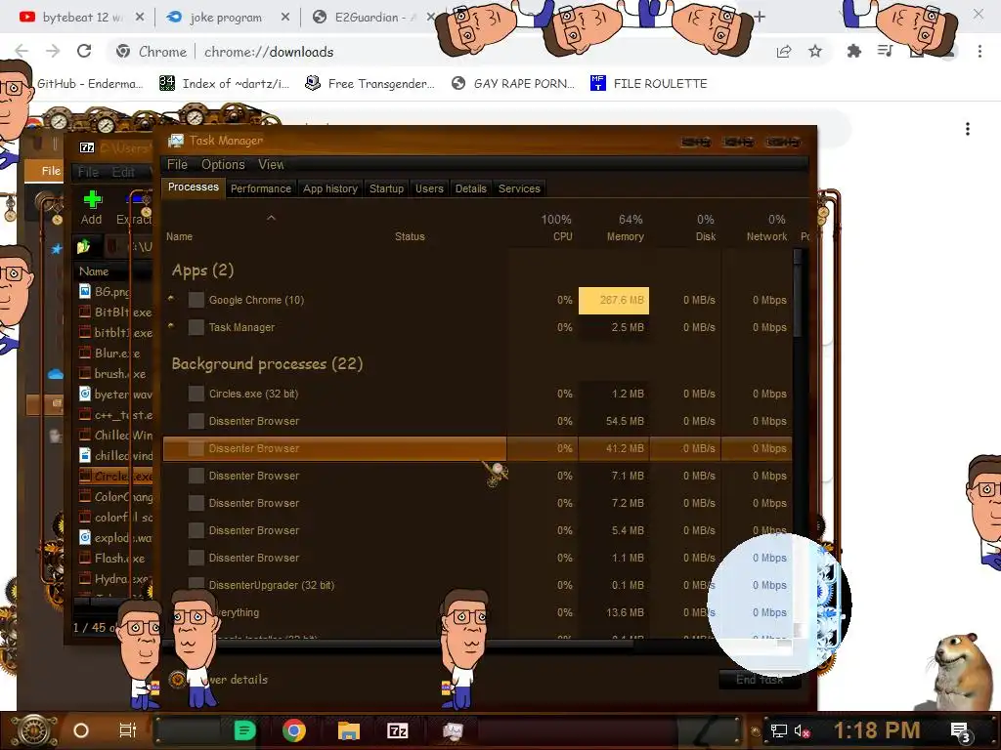This screenshot has height=750, width=1001.
Task: Click the Google Chrome (10) app icon
Action: (196, 300)
